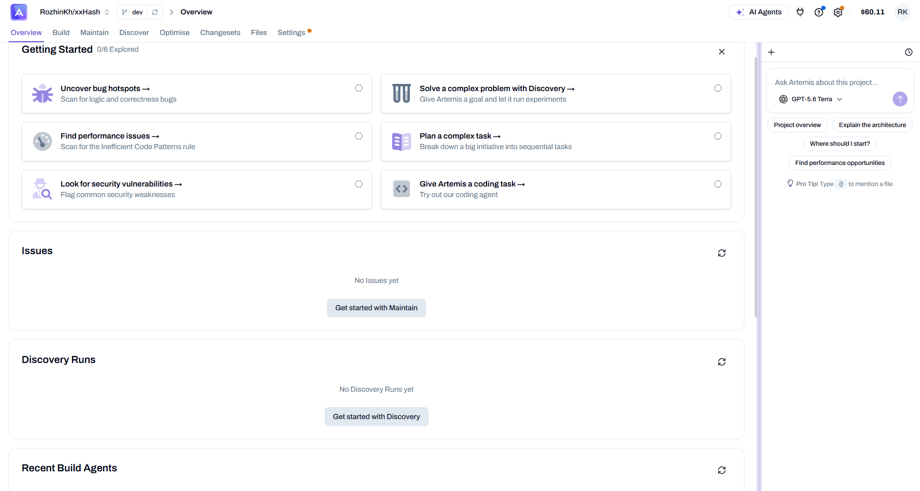This screenshot has height=491, width=920.
Task: Refresh the Recent Build Agents section
Action: pyautogui.click(x=722, y=470)
